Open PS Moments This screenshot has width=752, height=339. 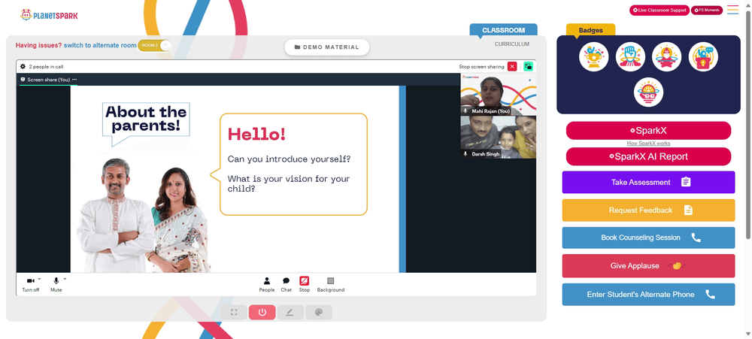coord(707,10)
